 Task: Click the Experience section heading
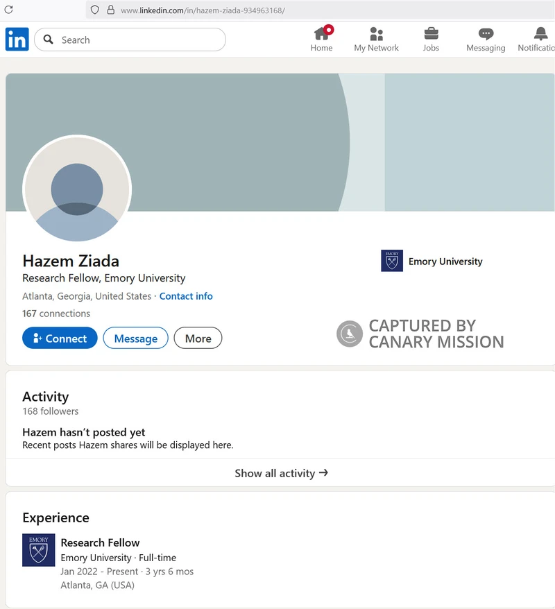pyautogui.click(x=55, y=517)
